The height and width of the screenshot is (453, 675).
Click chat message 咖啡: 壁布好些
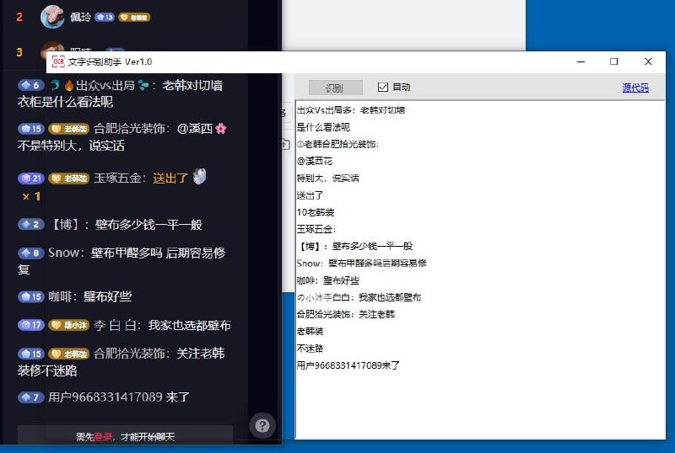click(90, 296)
